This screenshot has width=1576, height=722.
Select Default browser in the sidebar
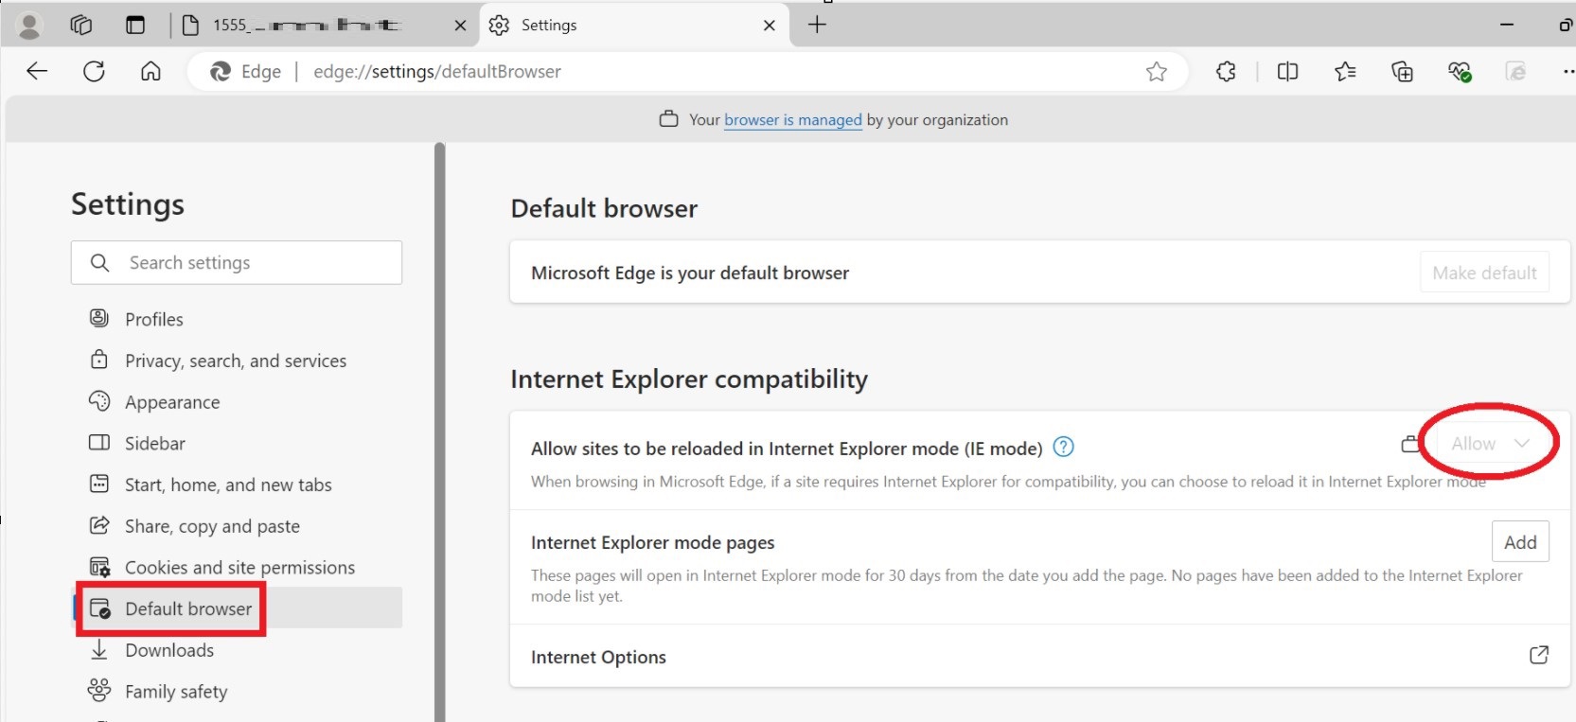pyautogui.click(x=238, y=608)
